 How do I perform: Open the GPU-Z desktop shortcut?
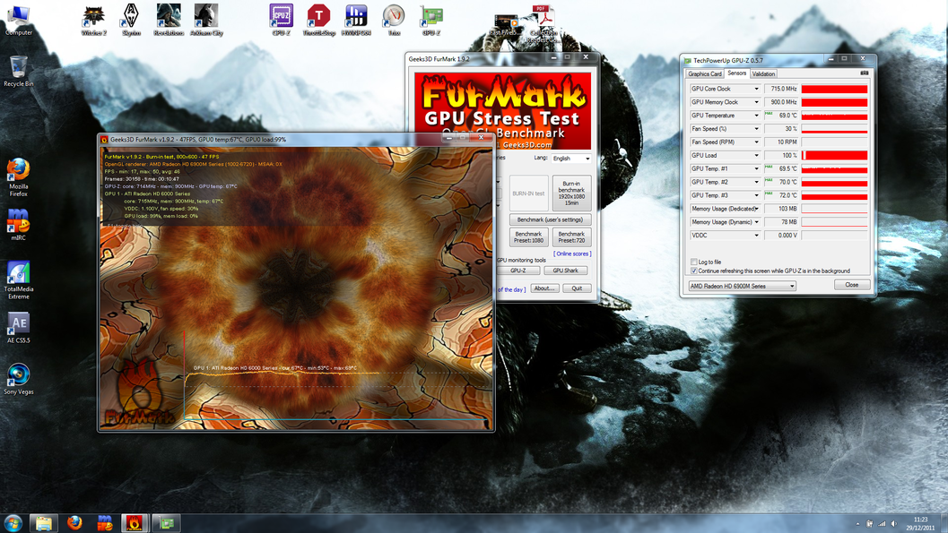pyautogui.click(x=431, y=20)
